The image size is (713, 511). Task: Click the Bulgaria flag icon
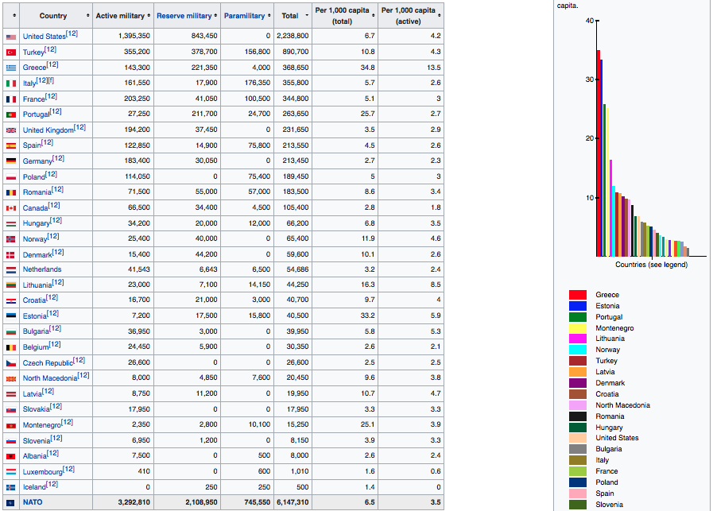[11, 332]
